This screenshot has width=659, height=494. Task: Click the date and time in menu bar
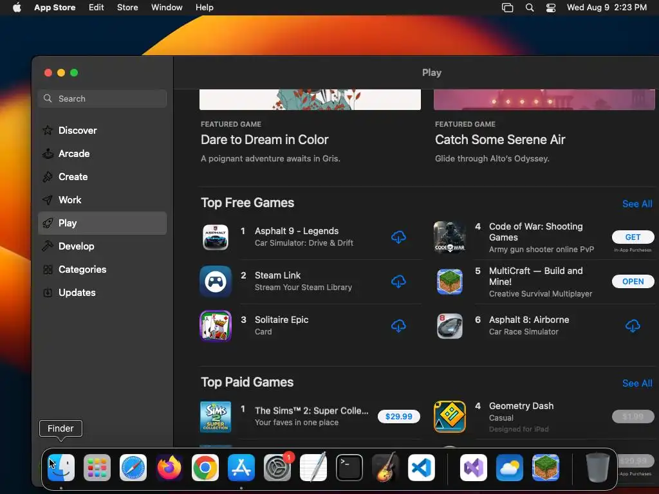click(x=606, y=7)
